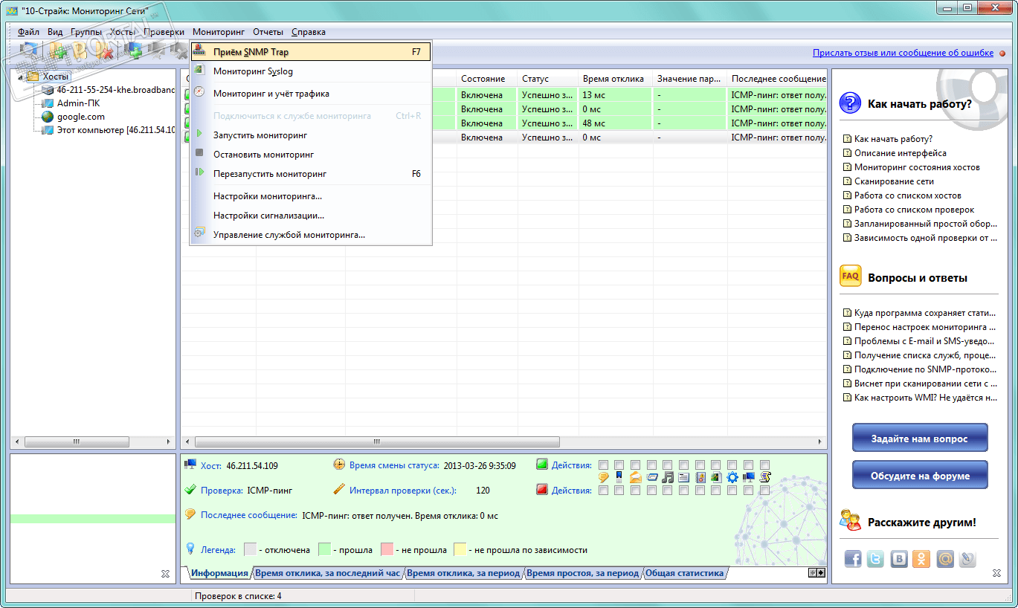Open Прислать отзыв или сообщение об ошибке link
The width and height of the screenshot is (1018, 608).
903,53
